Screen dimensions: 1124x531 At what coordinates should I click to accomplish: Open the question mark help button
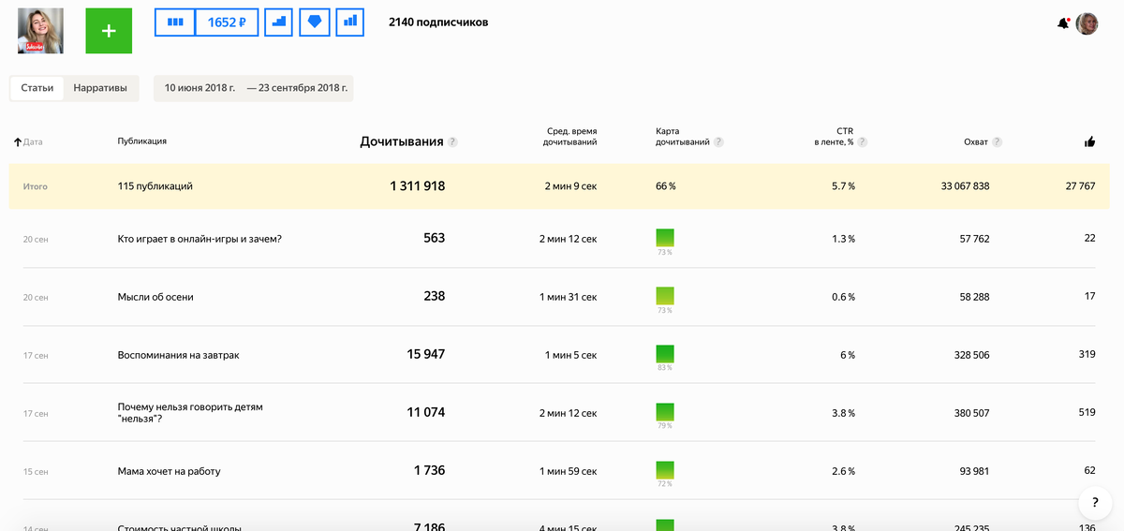tap(1095, 503)
